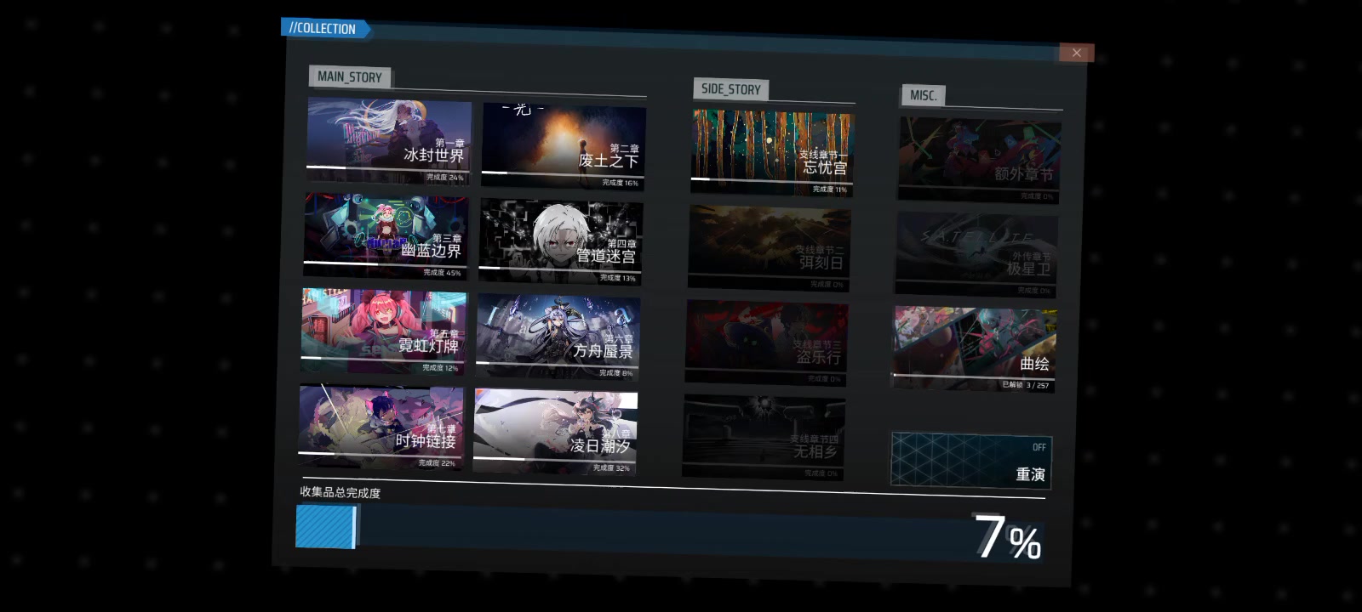Click the total collection progress bar

click(x=668, y=530)
